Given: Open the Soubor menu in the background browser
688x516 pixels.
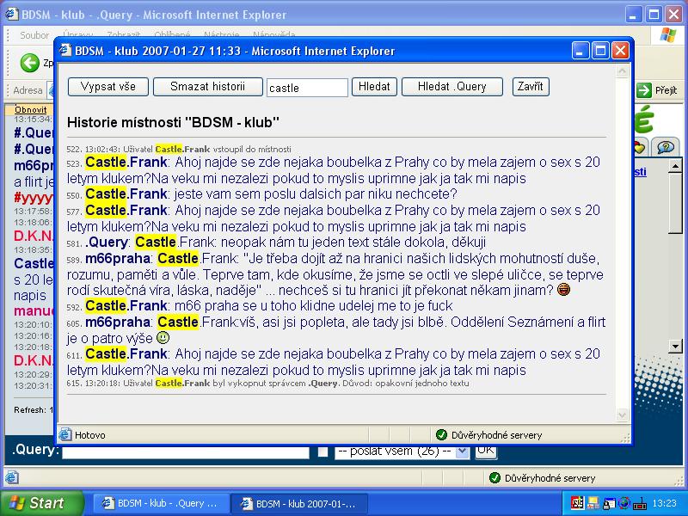Looking at the screenshot, I should tap(34, 35).
